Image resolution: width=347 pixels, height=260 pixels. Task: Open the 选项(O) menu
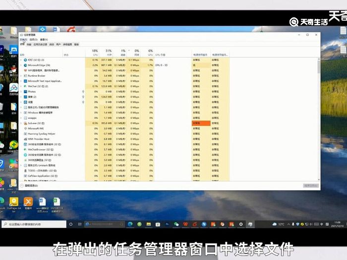(x=33, y=40)
